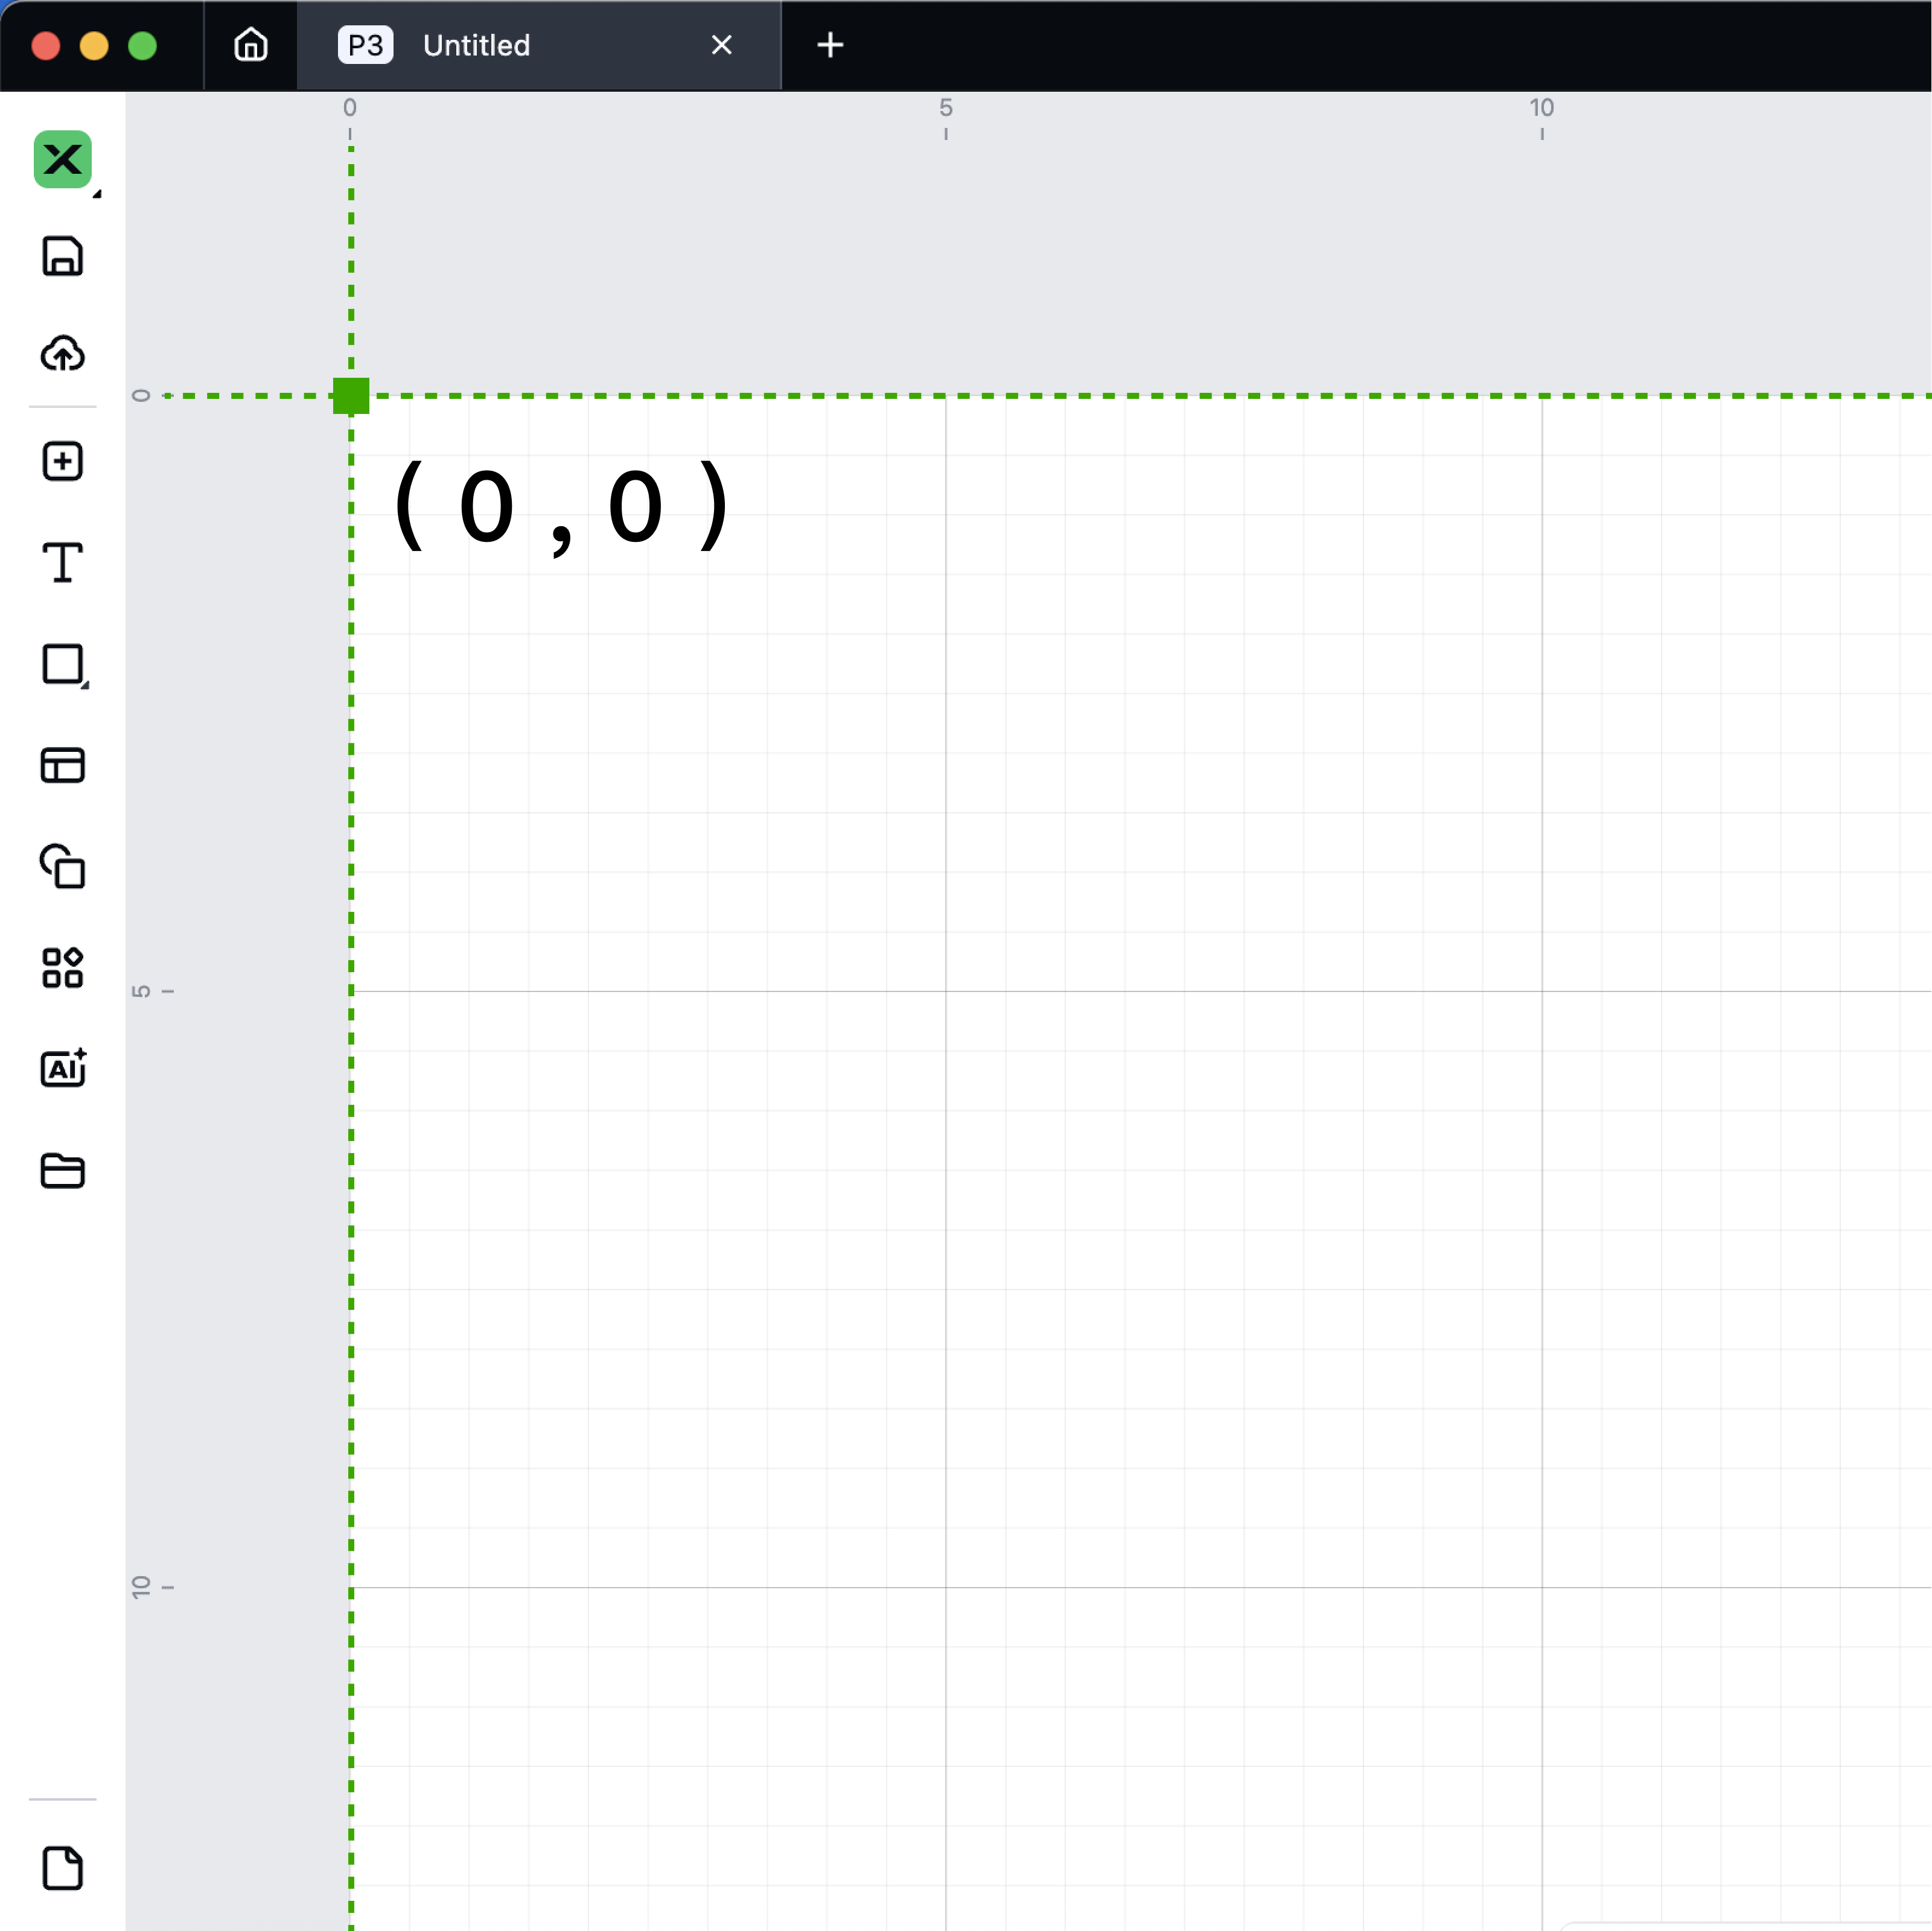Image resolution: width=1932 pixels, height=1931 pixels.
Task: Click the green origin point square
Action: coord(351,396)
